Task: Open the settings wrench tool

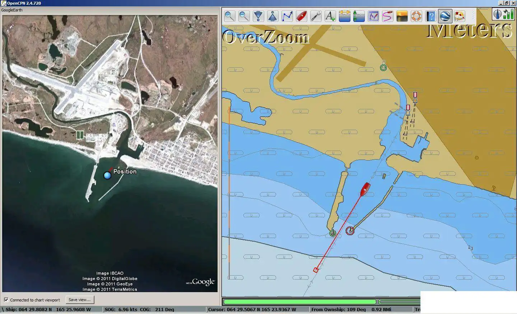Action: click(x=316, y=16)
